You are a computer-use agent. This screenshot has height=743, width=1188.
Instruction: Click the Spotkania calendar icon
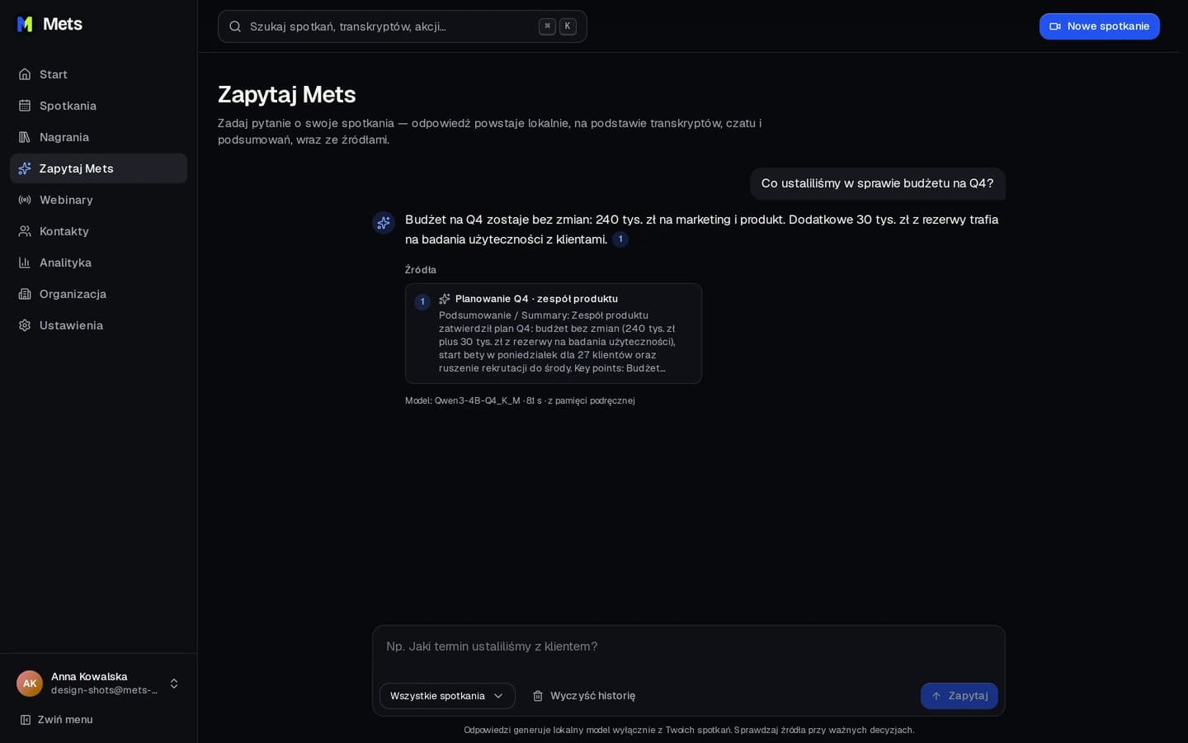point(25,106)
